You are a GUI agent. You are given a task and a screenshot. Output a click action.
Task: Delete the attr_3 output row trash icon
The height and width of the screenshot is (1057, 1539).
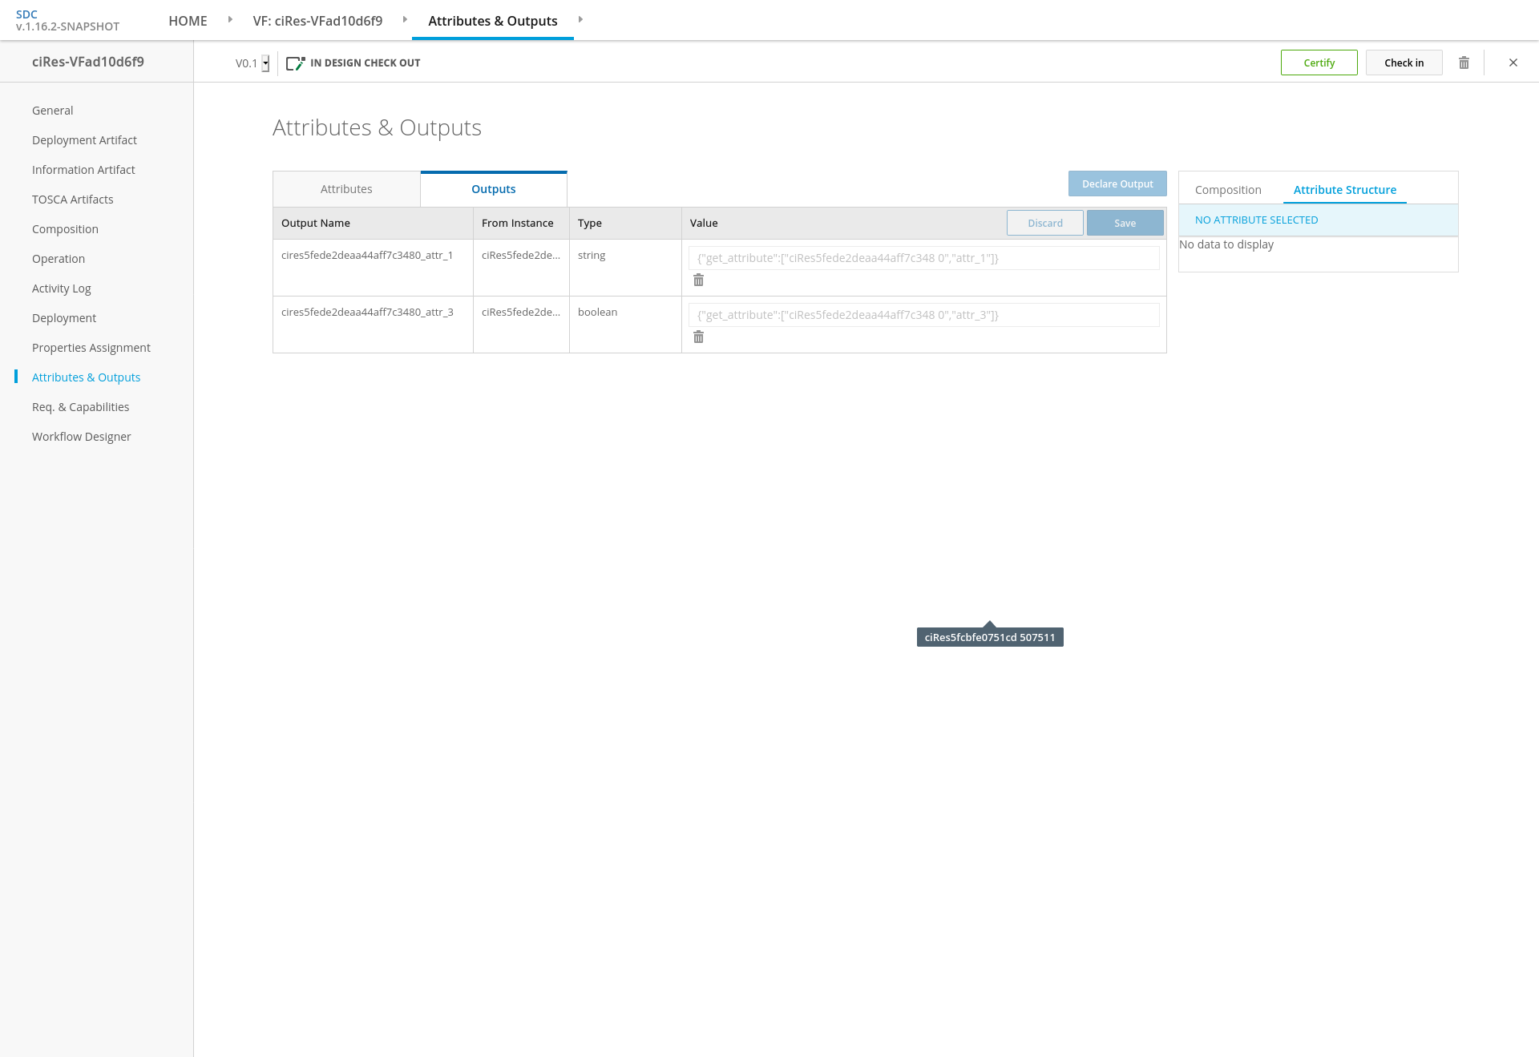click(698, 337)
